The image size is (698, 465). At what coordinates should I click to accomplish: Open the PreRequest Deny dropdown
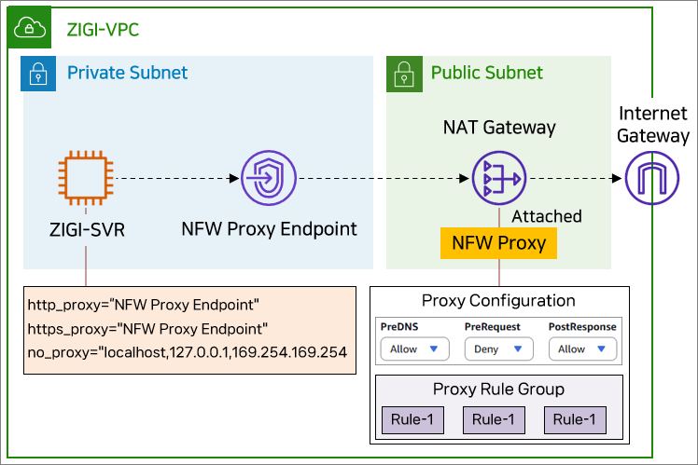(x=498, y=349)
